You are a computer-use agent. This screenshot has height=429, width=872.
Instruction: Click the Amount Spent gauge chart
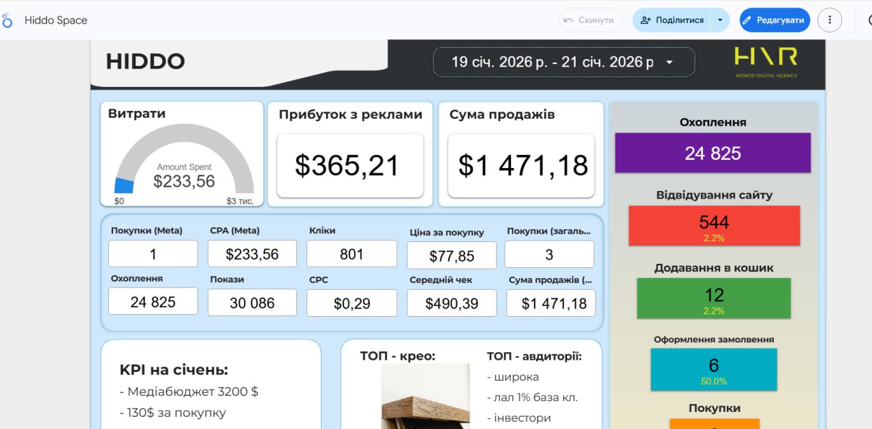tap(184, 163)
